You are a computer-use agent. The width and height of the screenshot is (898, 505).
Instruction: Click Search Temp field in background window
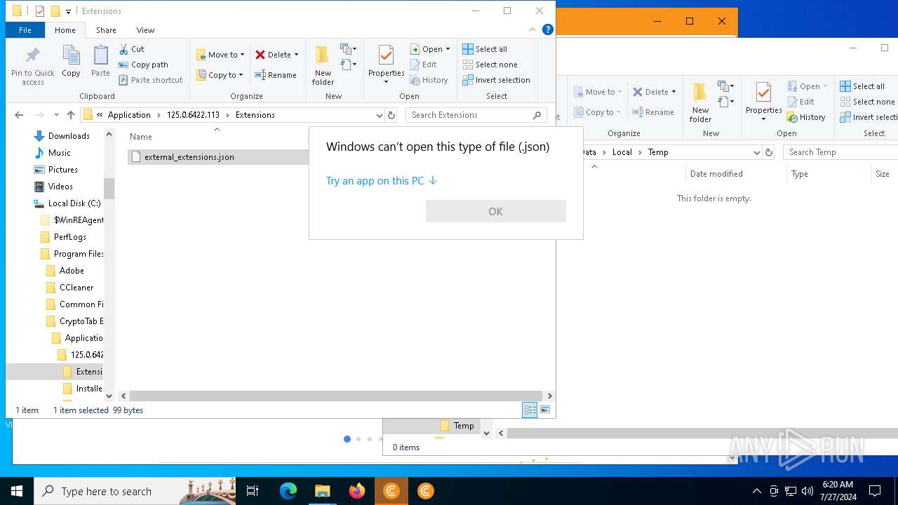[840, 152]
